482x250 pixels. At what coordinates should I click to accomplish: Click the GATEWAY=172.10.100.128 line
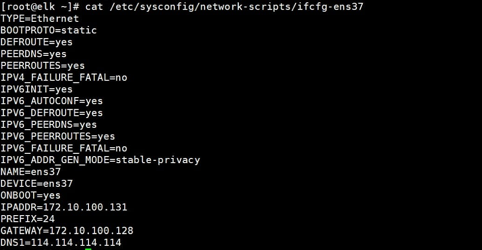(x=67, y=231)
